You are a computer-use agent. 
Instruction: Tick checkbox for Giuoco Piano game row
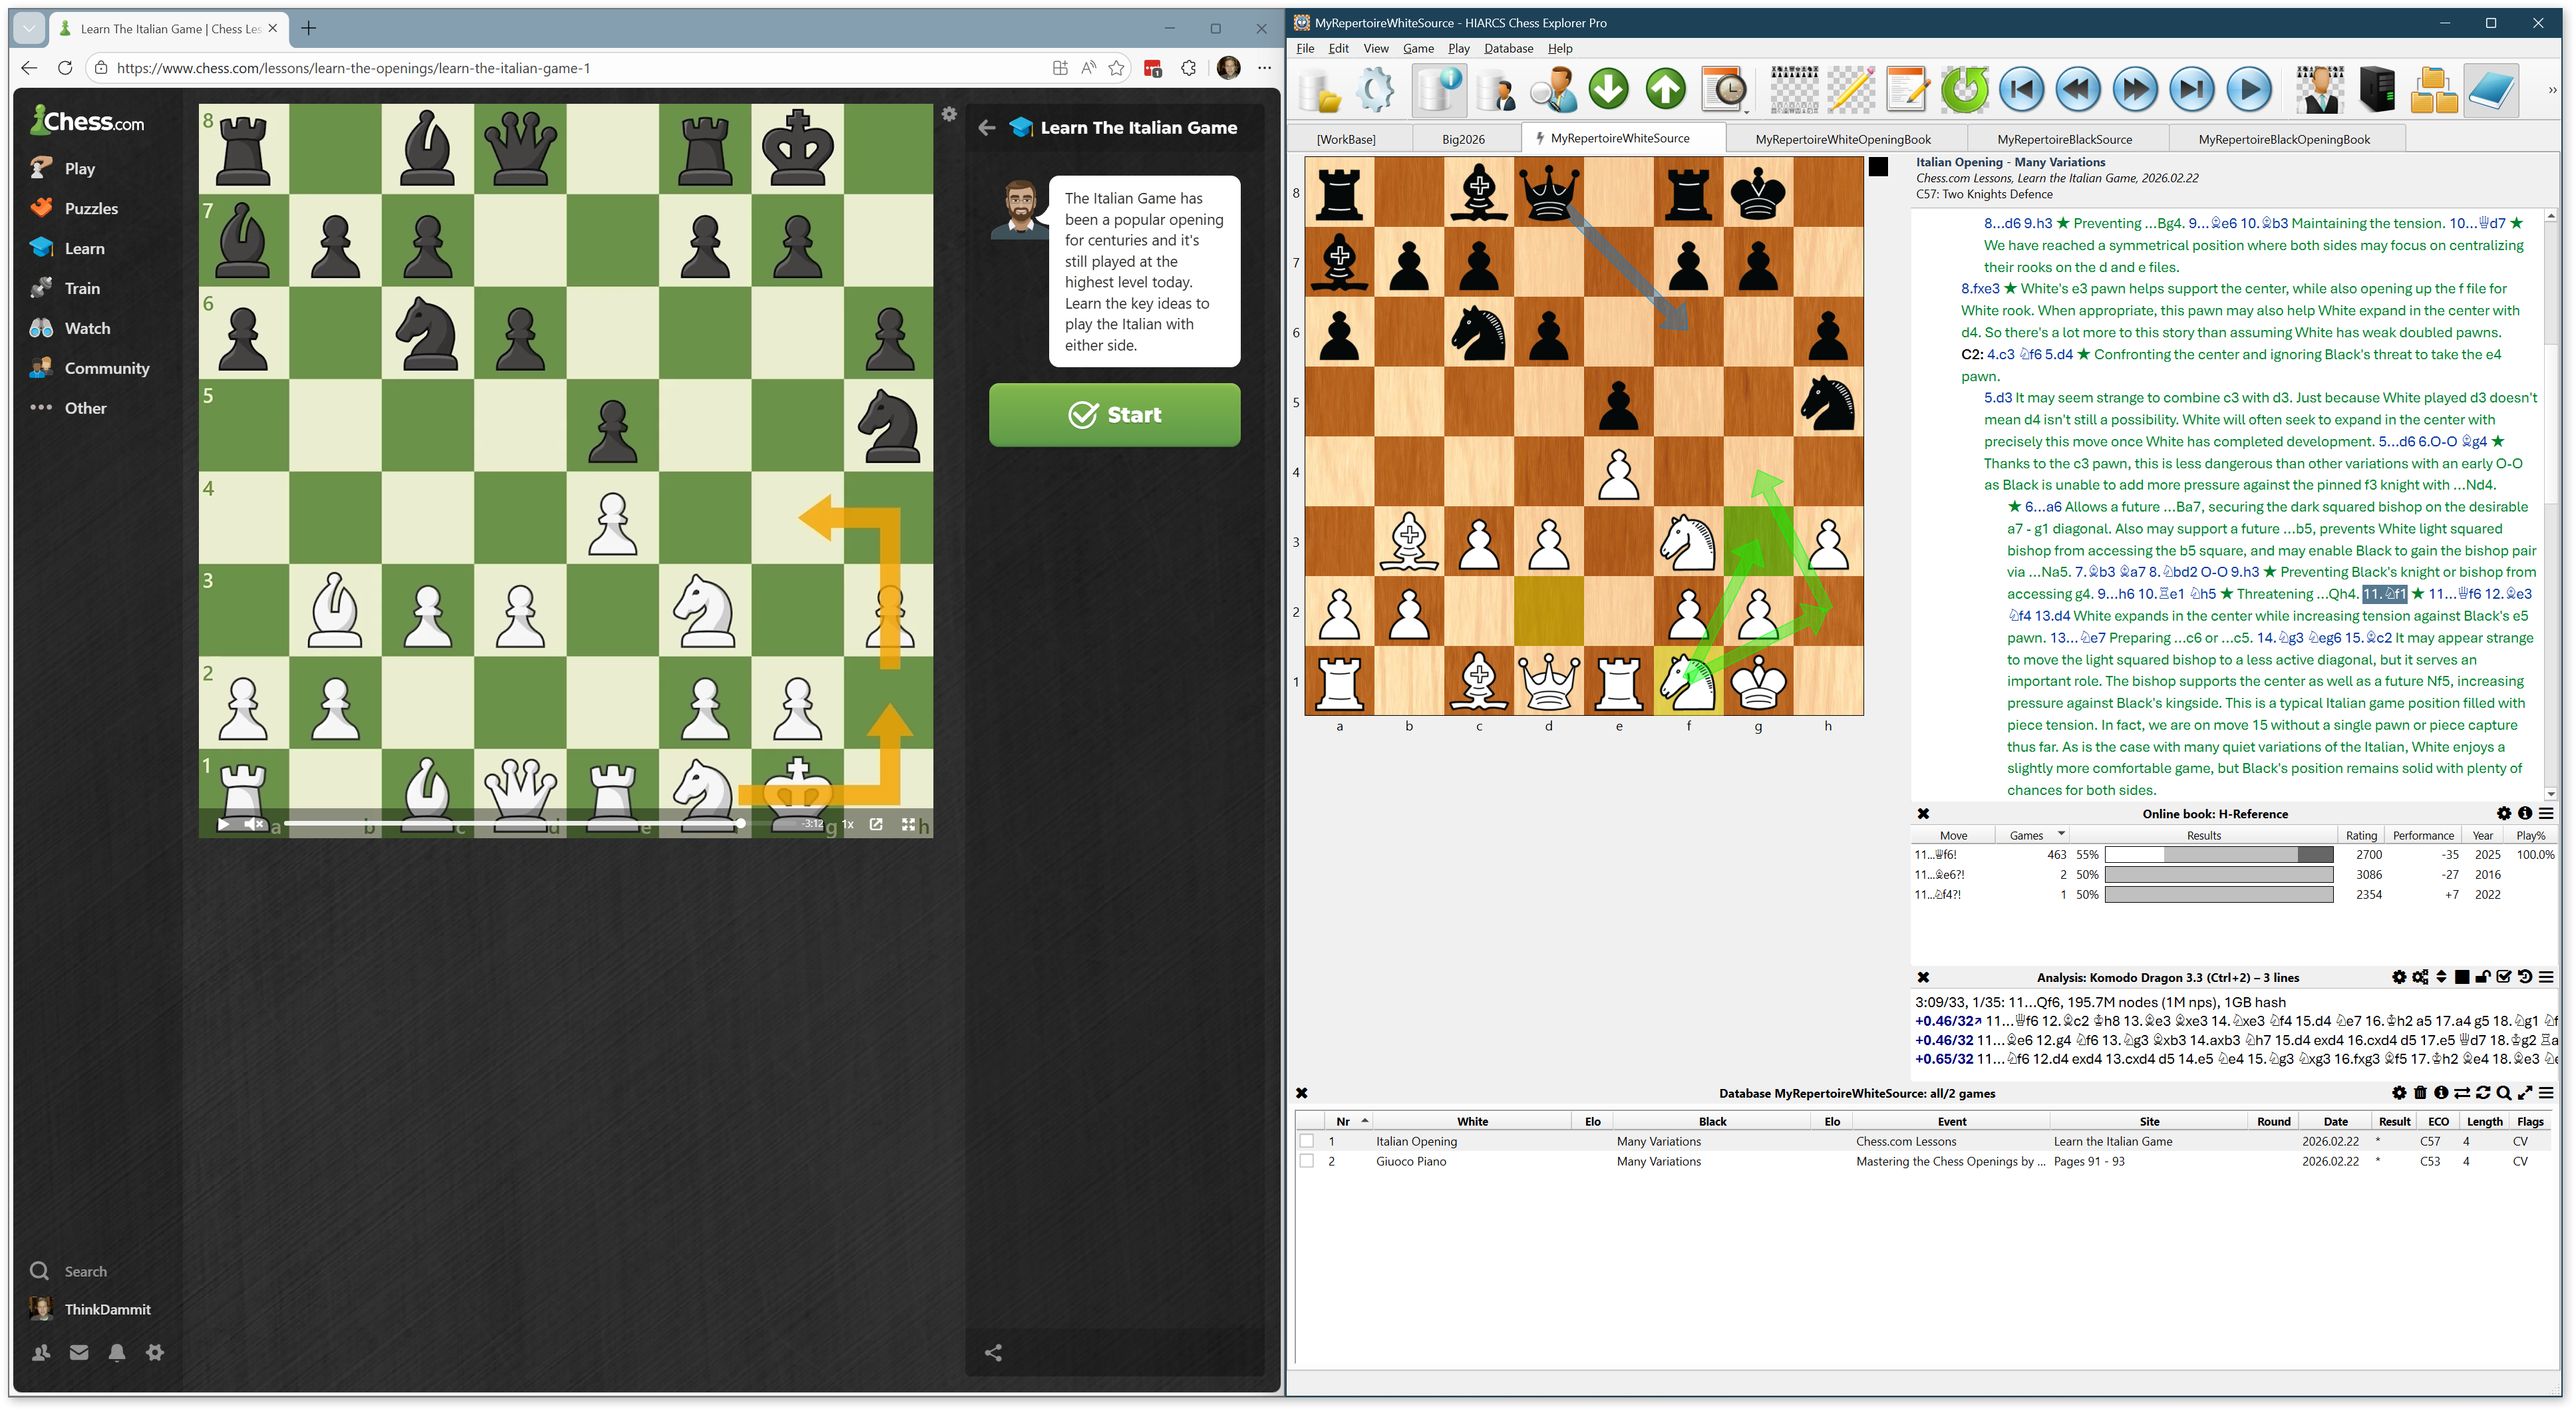point(1306,1161)
